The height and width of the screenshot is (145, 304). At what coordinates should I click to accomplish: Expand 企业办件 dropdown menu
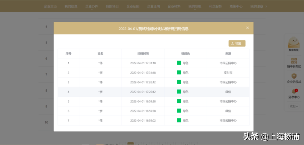click(92, 7)
